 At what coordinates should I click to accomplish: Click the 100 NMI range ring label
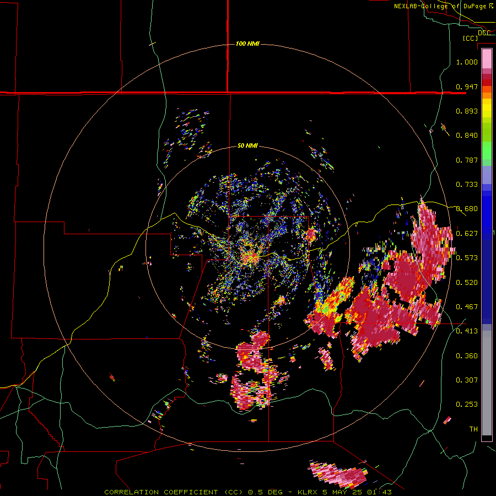coord(247,44)
